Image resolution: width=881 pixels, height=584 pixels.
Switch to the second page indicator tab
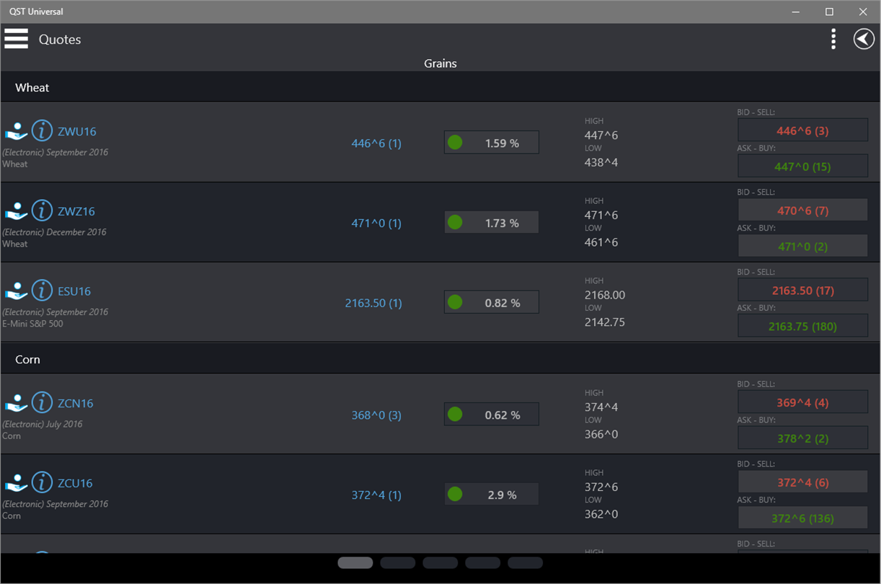397,562
